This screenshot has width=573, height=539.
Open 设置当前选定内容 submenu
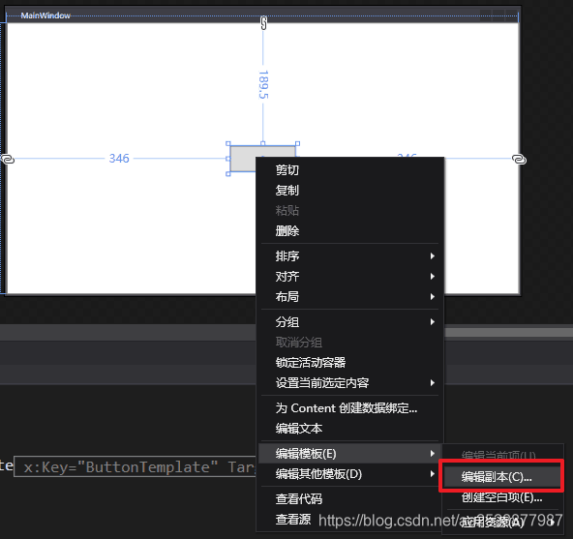point(349,383)
